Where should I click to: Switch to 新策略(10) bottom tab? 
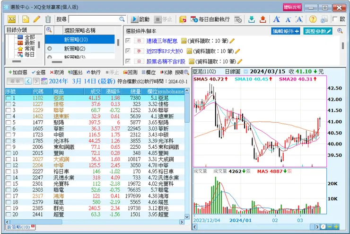18,227
